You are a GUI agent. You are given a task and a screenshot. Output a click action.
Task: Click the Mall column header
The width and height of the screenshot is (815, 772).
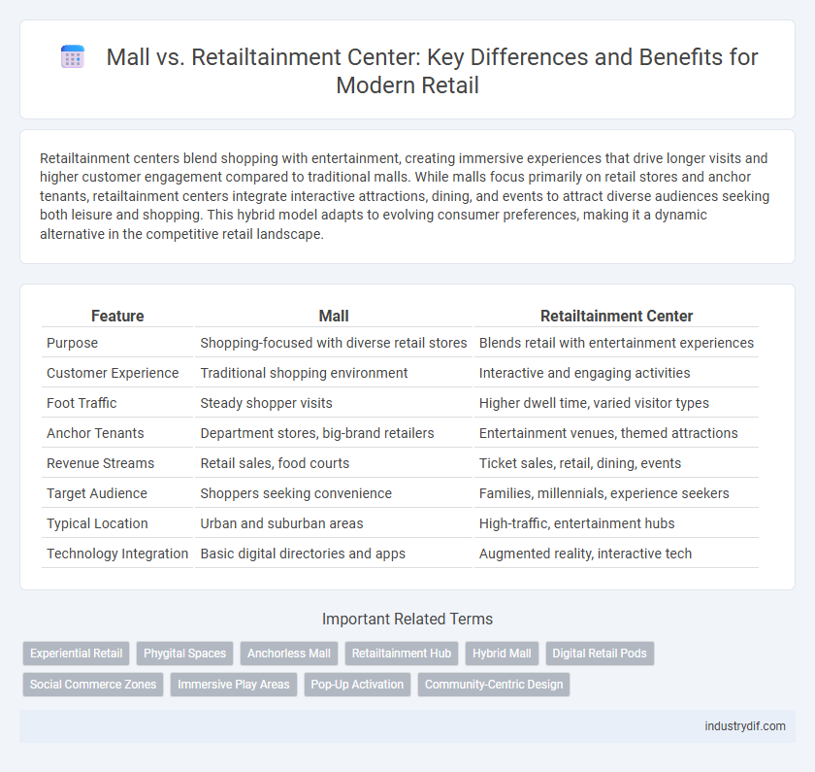click(334, 316)
